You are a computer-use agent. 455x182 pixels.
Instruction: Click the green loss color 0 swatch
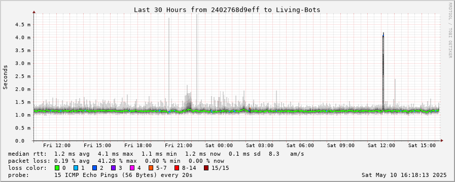point(57,168)
